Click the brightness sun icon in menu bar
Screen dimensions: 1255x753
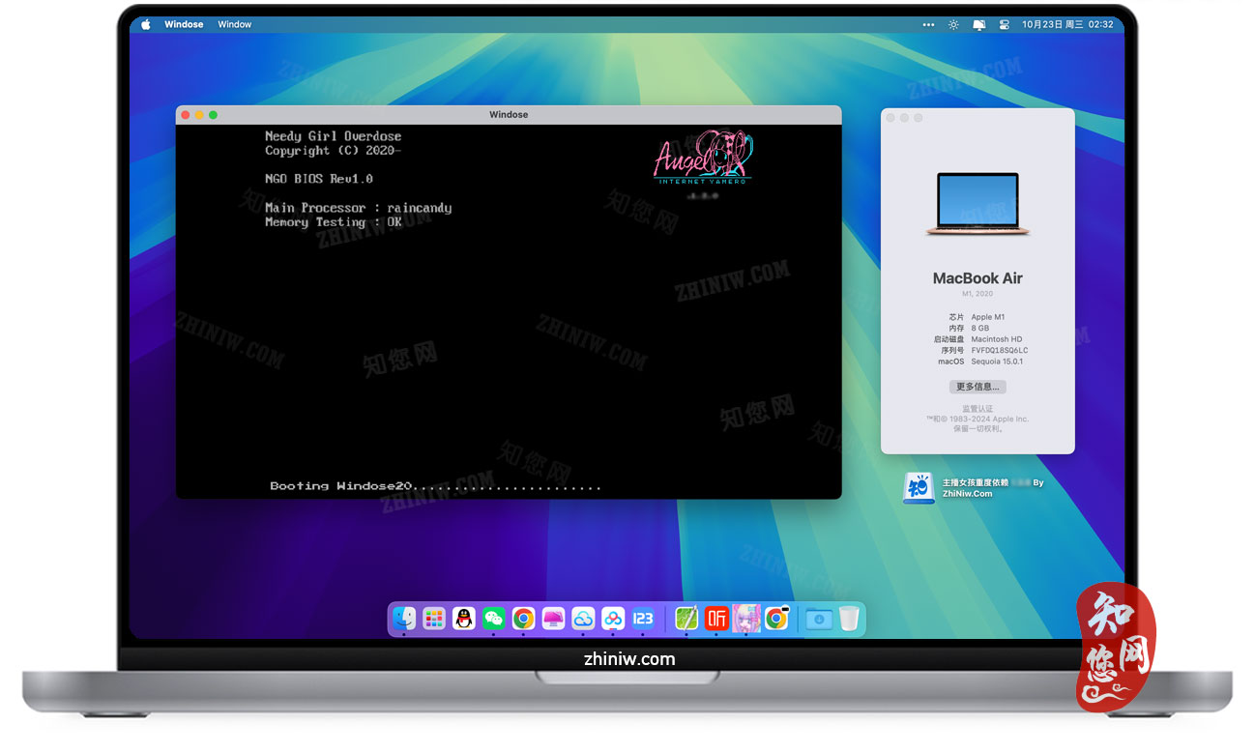(x=954, y=24)
